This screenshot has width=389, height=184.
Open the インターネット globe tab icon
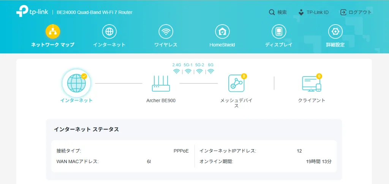click(109, 32)
